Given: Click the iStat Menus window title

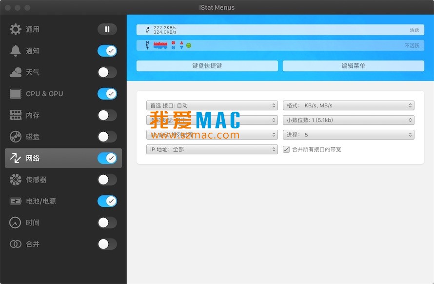Looking at the screenshot, I should click(217, 7).
